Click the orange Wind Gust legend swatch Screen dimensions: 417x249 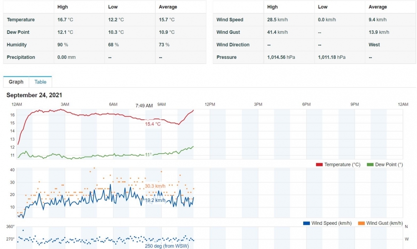pos(362,224)
